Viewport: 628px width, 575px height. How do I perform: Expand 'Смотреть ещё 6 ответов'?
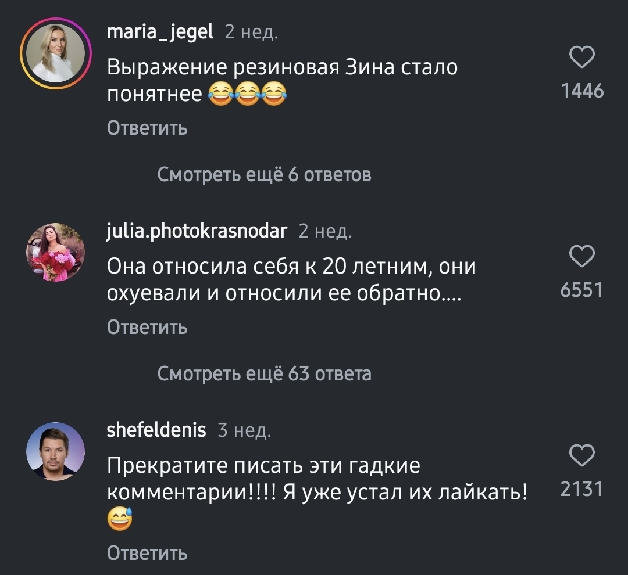click(264, 174)
